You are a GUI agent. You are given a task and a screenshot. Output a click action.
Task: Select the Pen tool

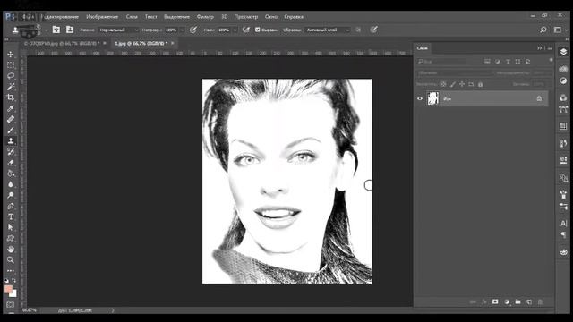[11, 206]
